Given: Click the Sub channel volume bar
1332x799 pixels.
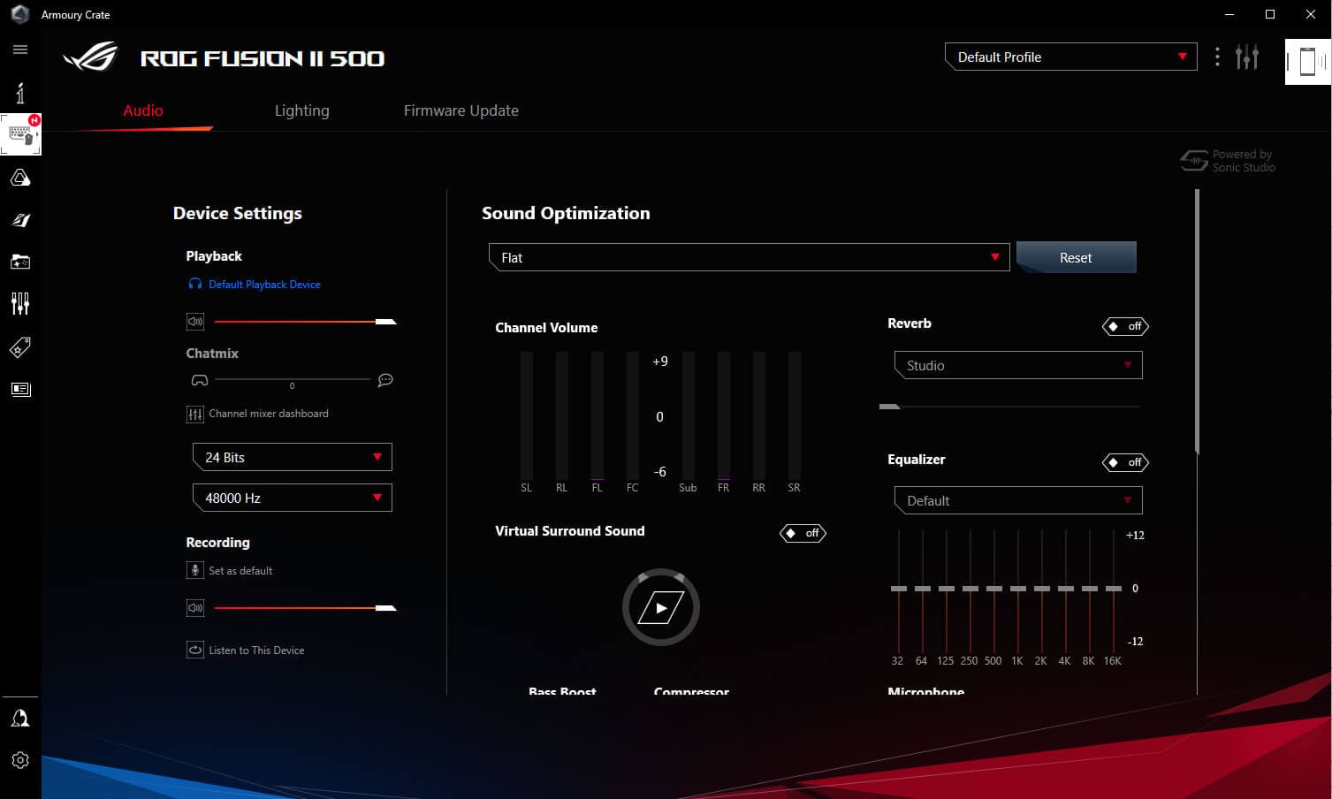Looking at the screenshot, I should [688, 415].
